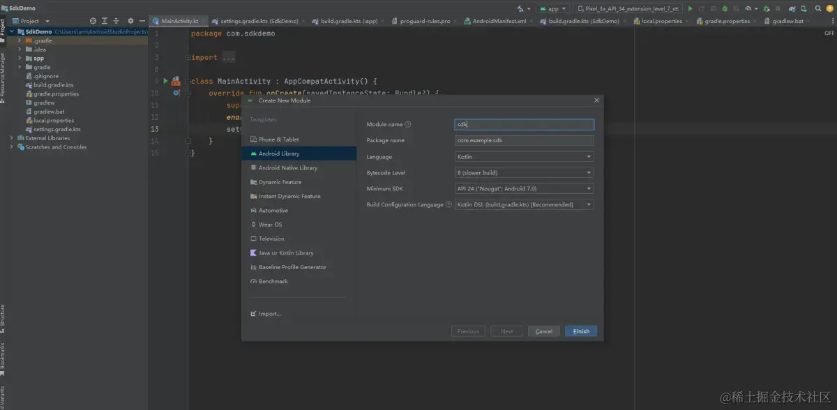
Task: Click the Debug app bug icon
Action: (x=725, y=8)
